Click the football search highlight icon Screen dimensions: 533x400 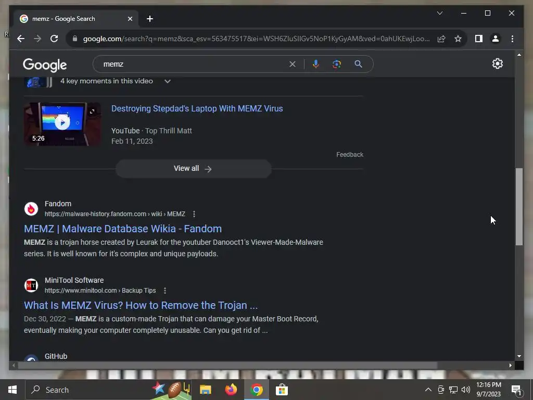click(x=171, y=390)
